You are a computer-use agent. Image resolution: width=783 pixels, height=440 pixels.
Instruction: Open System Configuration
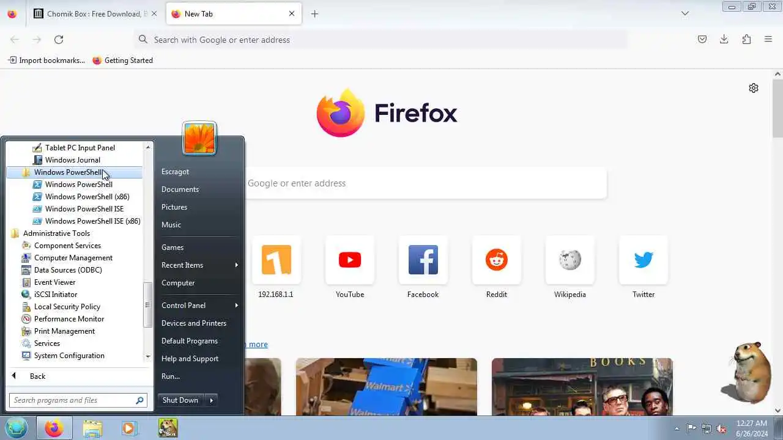tap(69, 356)
